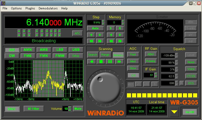Pause scanning with the pause button

point(110,62)
